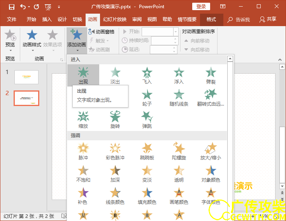Select the 翻转式由远 animation
286x221 pixels.
point(211,97)
